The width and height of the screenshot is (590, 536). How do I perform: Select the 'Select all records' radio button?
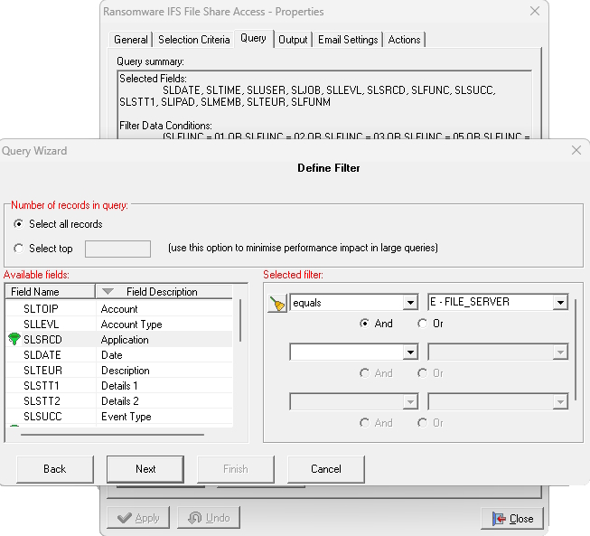[x=19, y=224]
